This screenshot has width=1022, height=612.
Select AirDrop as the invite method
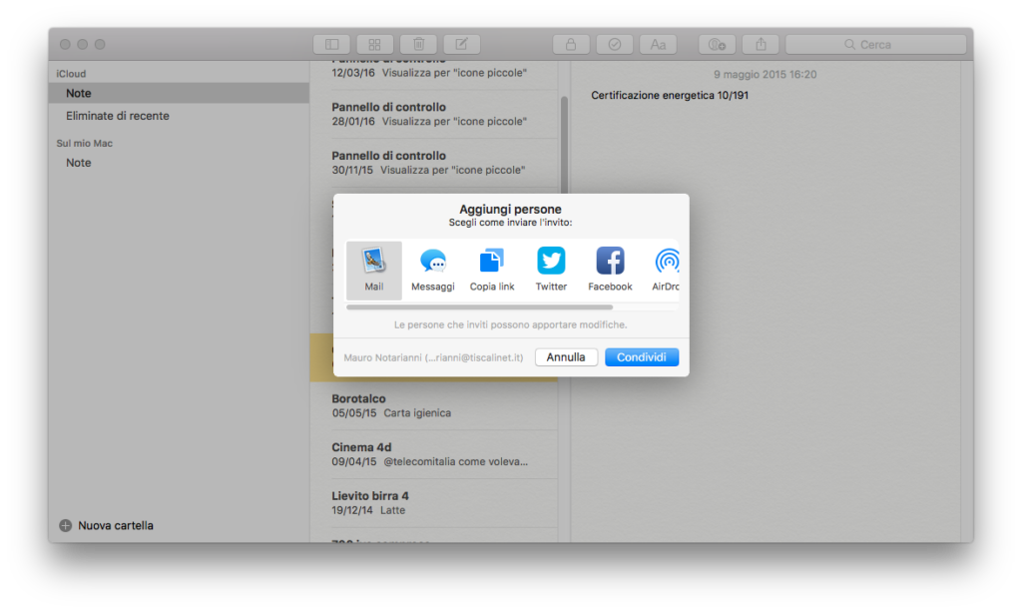tap(666, 270)
